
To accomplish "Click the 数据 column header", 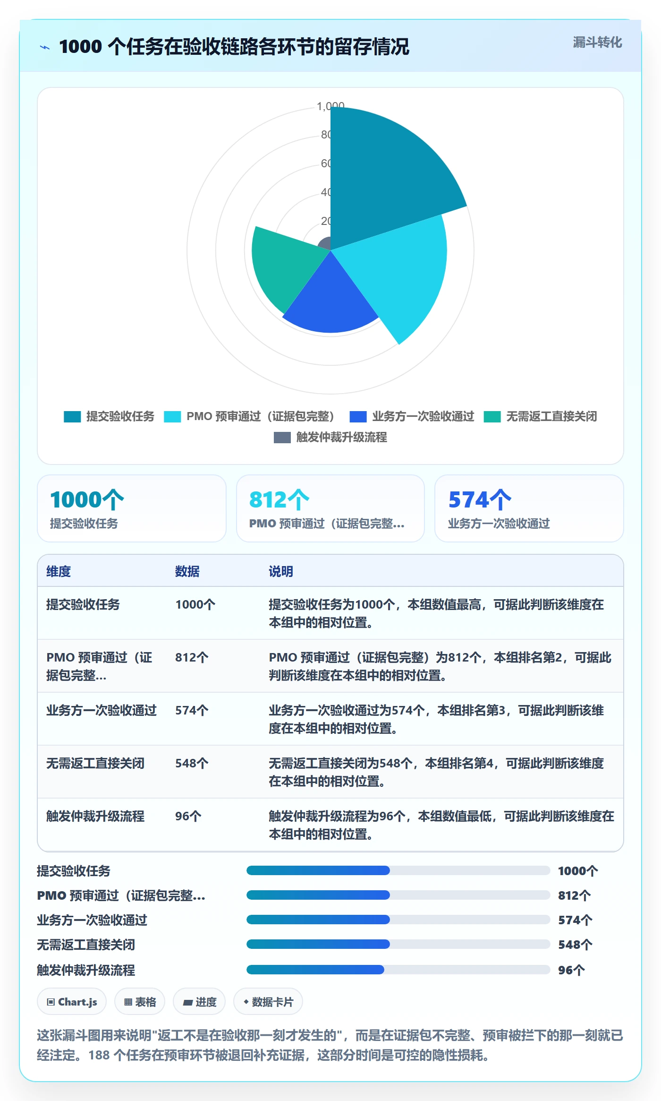I will click(x=187, y=571).
